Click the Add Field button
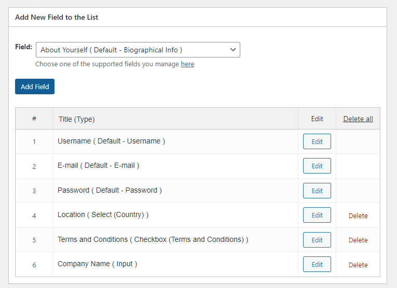 click(x=35, y=87)
